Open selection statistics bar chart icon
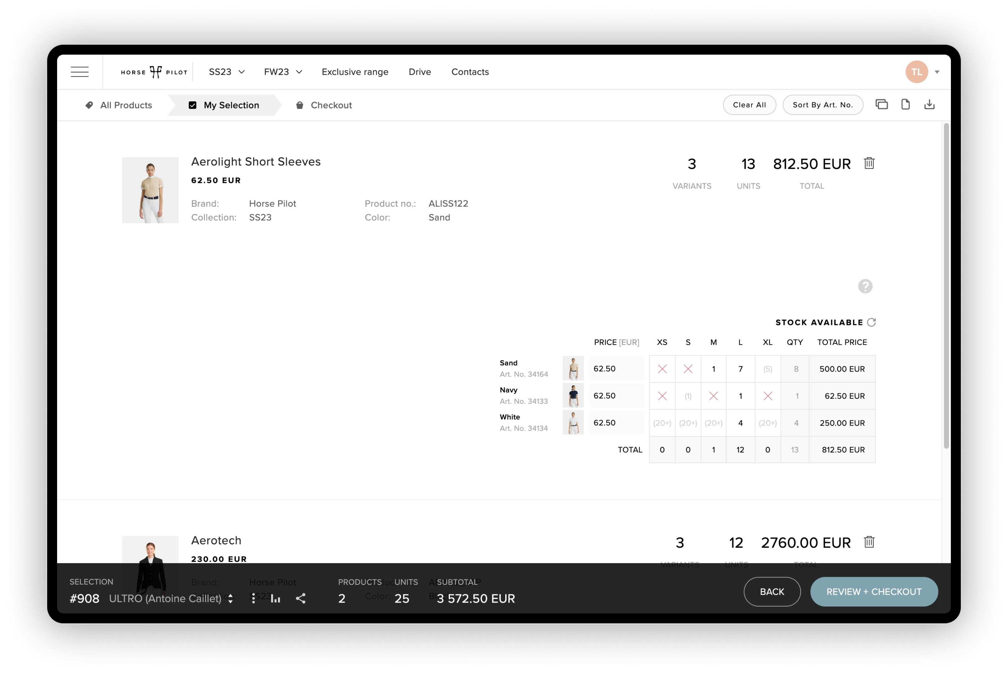The image size is (1008, 673). click(276, 598)
